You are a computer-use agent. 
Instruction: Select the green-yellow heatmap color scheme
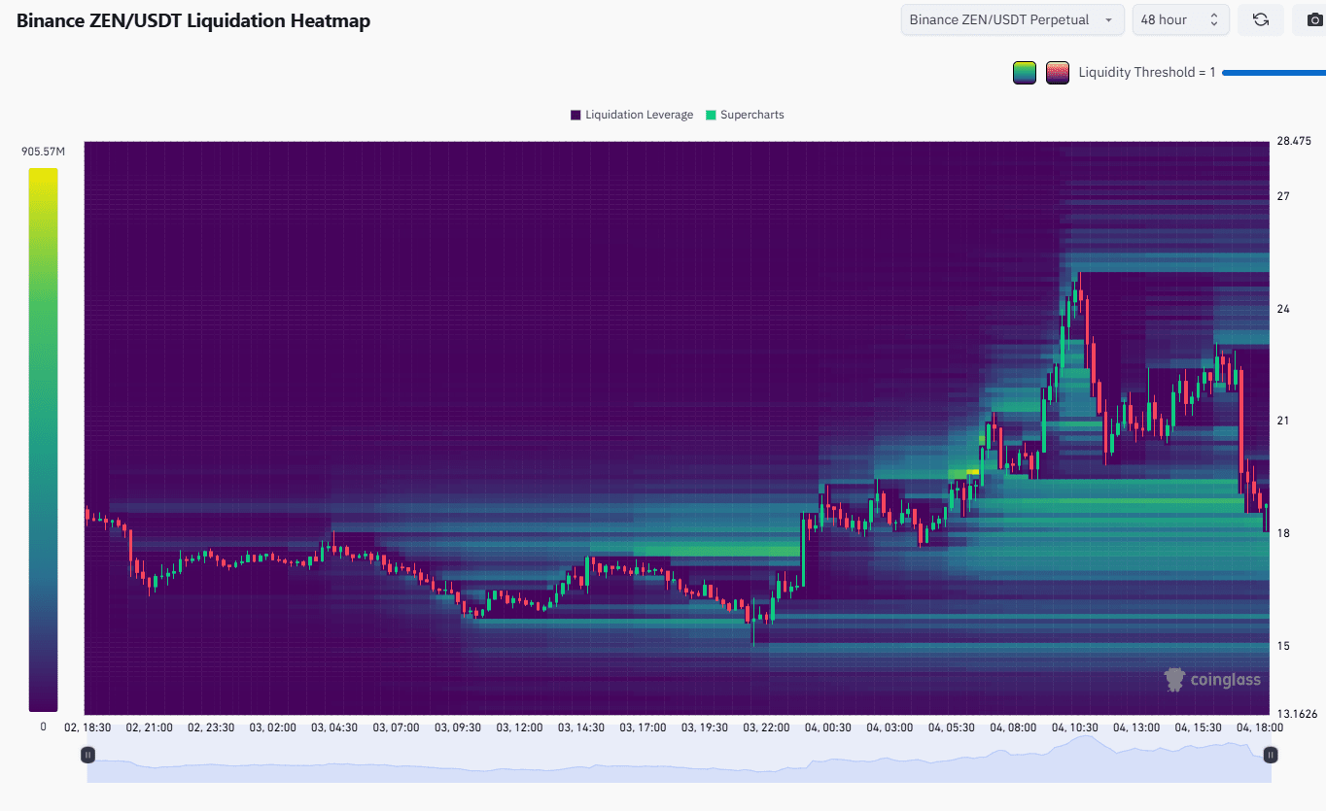(1024, 73)
